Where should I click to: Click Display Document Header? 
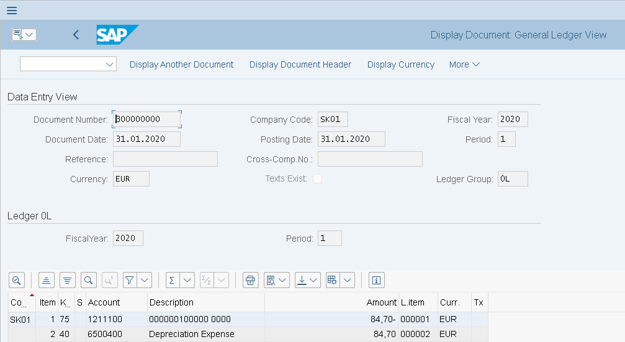tap(300, 64)
